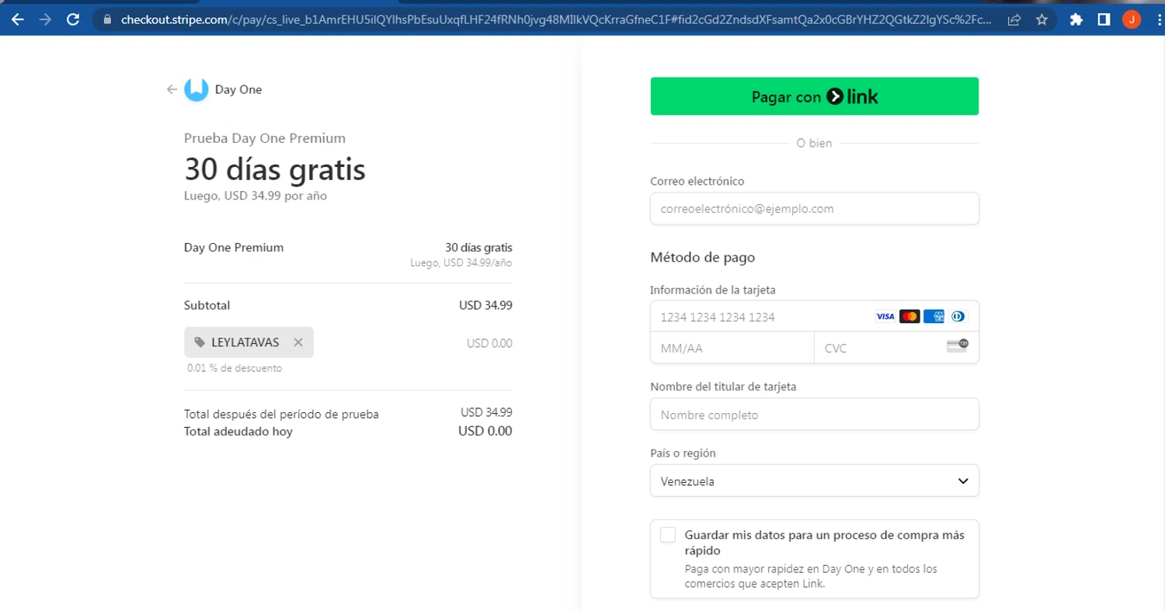Click the browser forward arrow
The height and width of the screenshot is (611, 1165).
(45, 19)
